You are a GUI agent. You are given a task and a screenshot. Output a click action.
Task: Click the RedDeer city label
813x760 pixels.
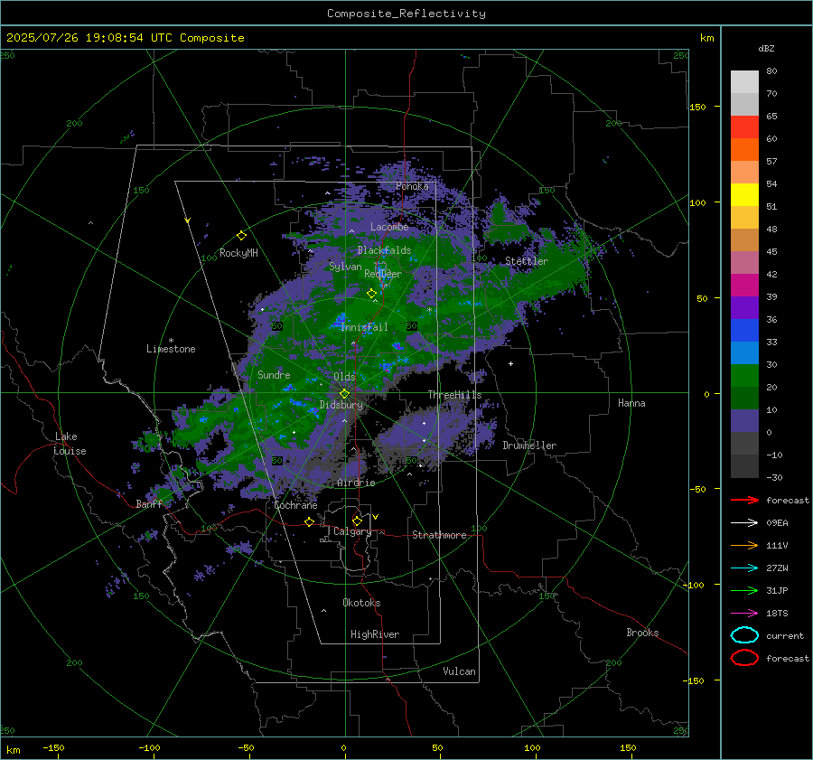(383, 274)
